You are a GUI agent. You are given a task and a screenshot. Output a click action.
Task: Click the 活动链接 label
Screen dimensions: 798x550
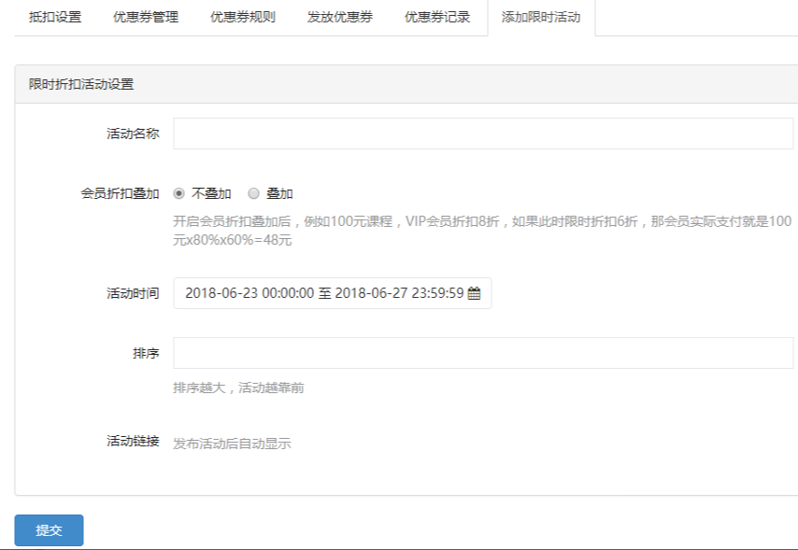133,441
